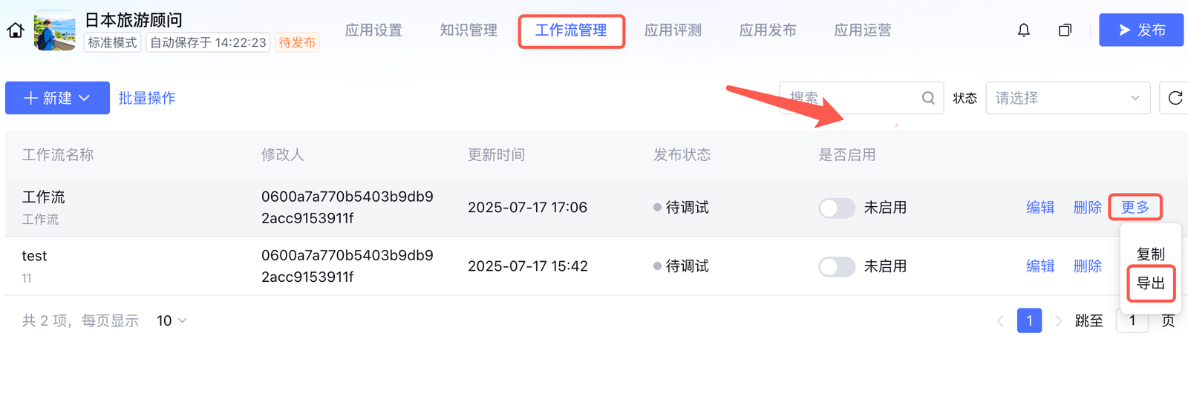Click 编辑 for the test workflow
The width and height of the screenshot is (1188, 405).
1040,266
